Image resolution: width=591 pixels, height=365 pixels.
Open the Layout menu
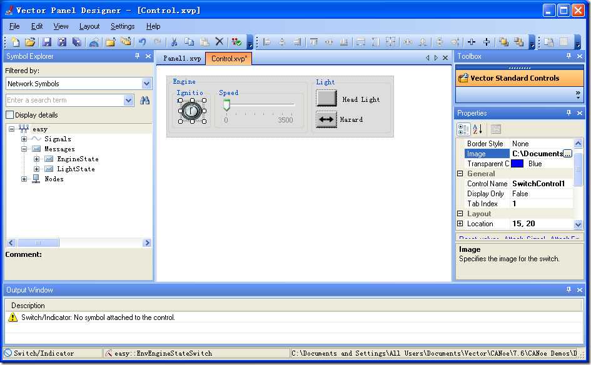pyautogui.click(x=89, y=26)
